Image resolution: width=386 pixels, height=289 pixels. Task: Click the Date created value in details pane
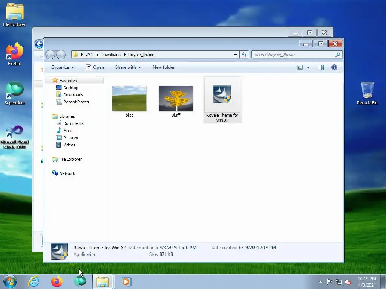tap(257, 248)
